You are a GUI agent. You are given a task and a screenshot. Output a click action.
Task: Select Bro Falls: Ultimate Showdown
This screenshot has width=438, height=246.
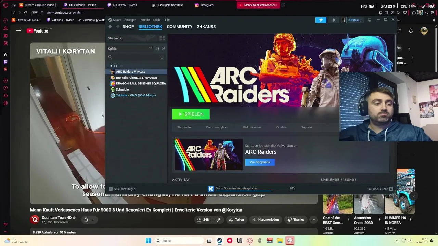coord(136,78)
